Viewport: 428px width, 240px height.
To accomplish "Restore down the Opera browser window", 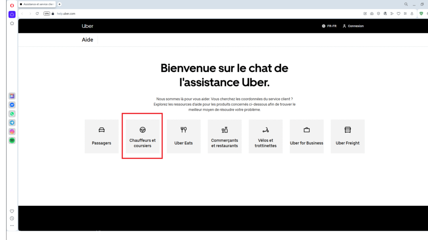I will (422, 4).
